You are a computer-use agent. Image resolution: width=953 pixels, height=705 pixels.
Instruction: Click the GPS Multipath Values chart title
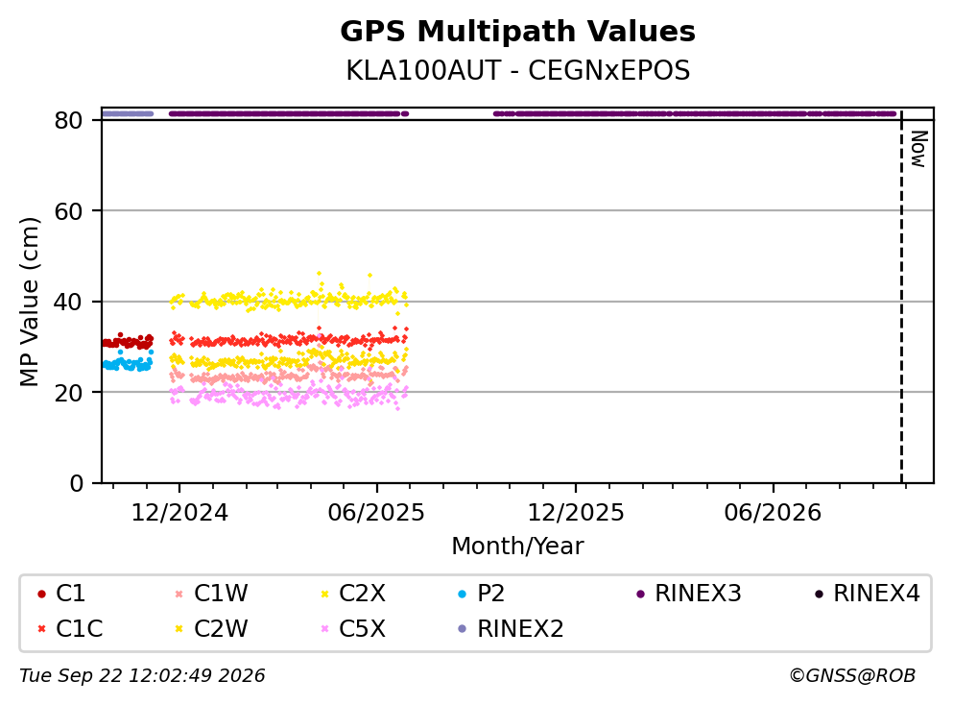[x=517, y=31]
